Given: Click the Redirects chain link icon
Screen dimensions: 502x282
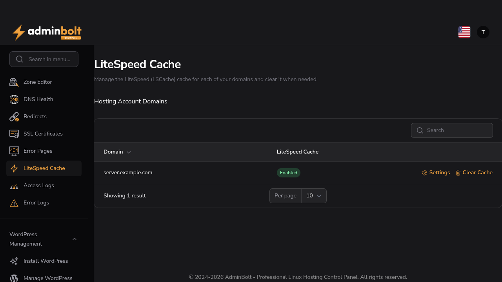Looking at the screenshot, I should tap(14, 117).
